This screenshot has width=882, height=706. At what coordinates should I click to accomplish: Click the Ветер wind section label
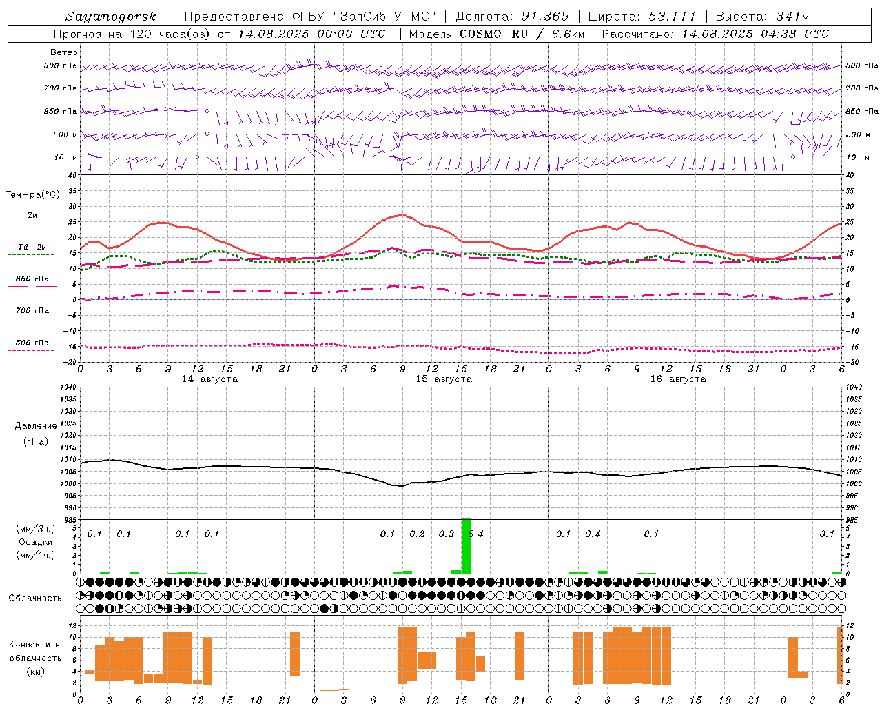[63, 52]
